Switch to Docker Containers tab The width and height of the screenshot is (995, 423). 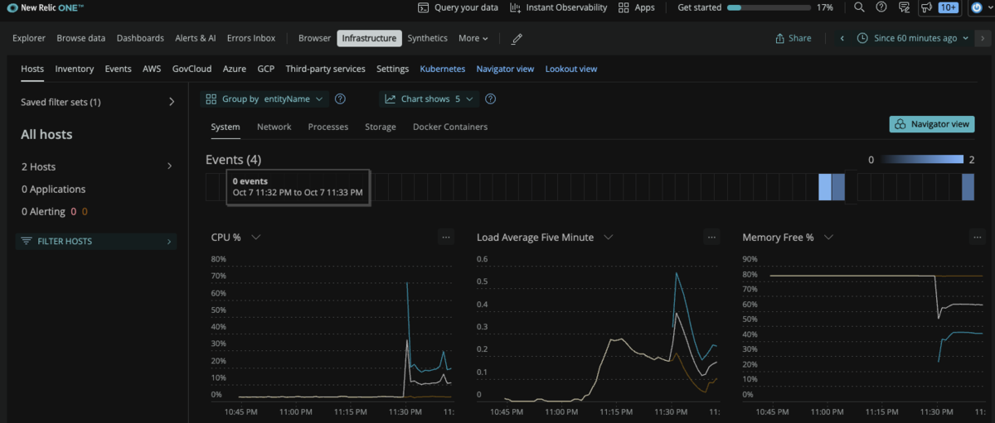point(450,127)
